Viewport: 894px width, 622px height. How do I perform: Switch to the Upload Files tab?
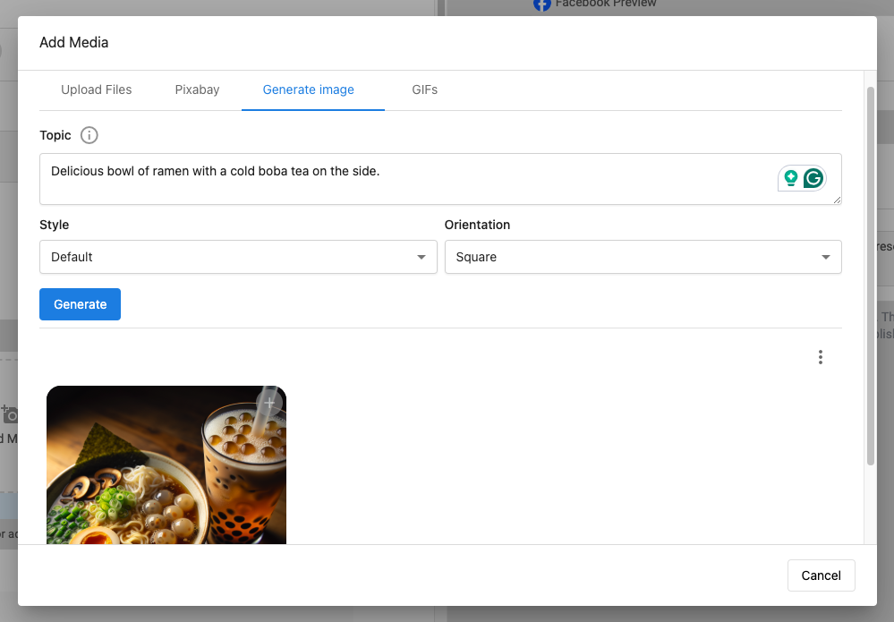tap(96, 89)
